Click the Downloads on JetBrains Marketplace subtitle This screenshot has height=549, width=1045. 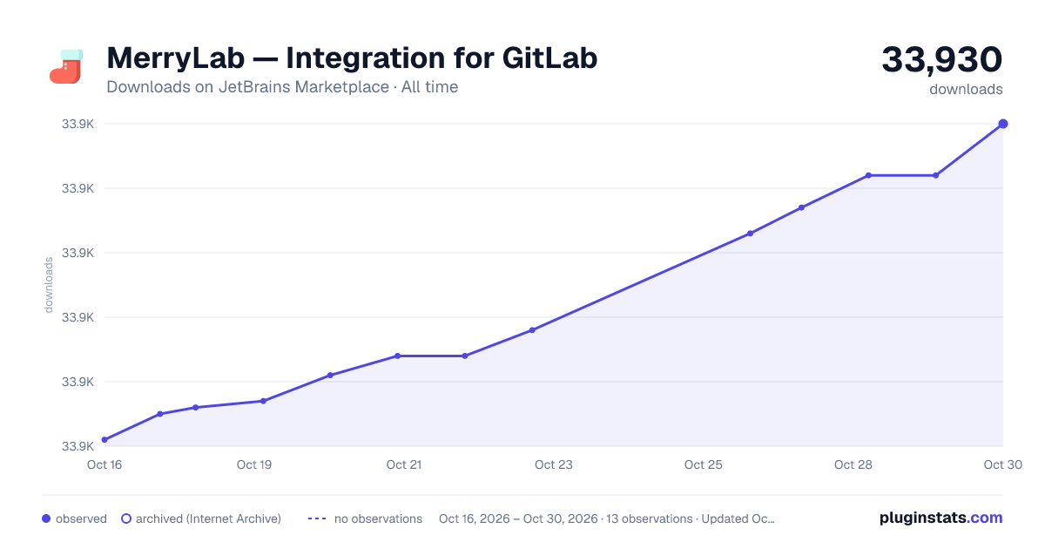point(282,87)
